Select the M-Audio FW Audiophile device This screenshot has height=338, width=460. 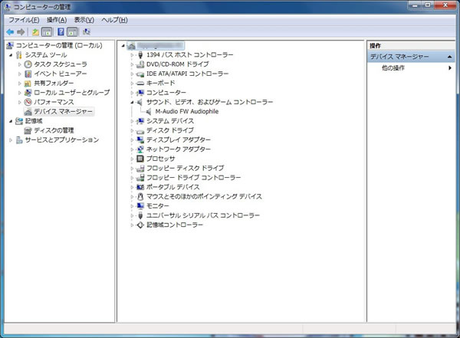coord(186,111)
